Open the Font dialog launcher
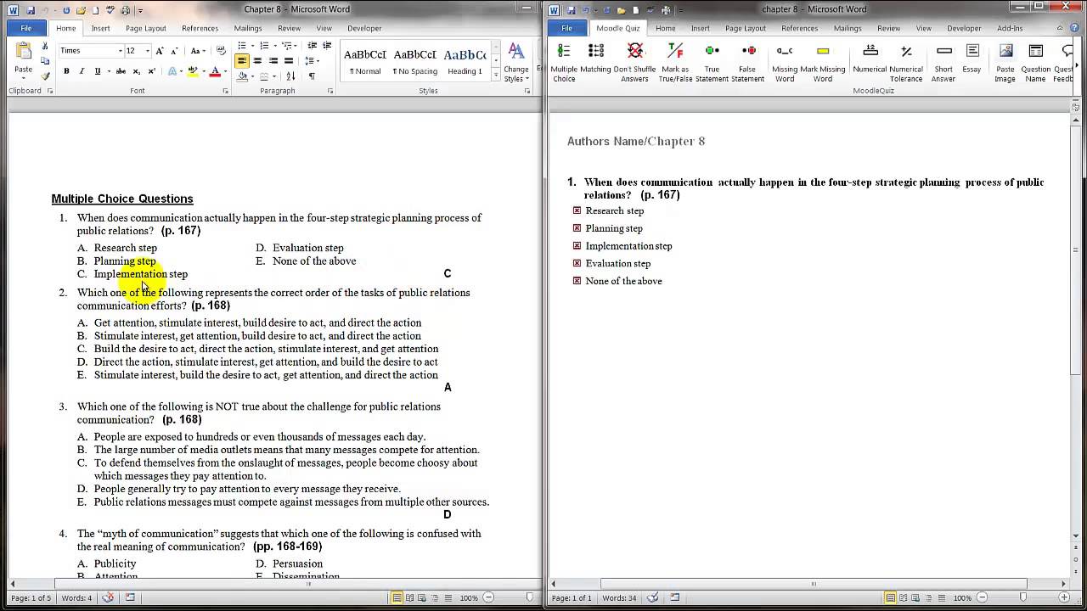The image size is (1087, 611). coord(225,91)
